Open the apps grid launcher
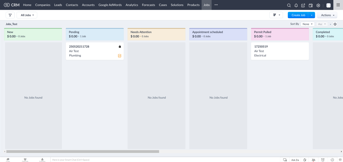 [338, 5]
